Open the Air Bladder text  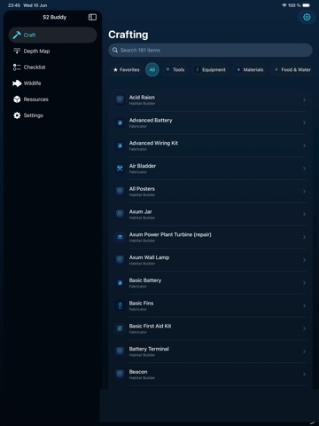coord(143,166)
